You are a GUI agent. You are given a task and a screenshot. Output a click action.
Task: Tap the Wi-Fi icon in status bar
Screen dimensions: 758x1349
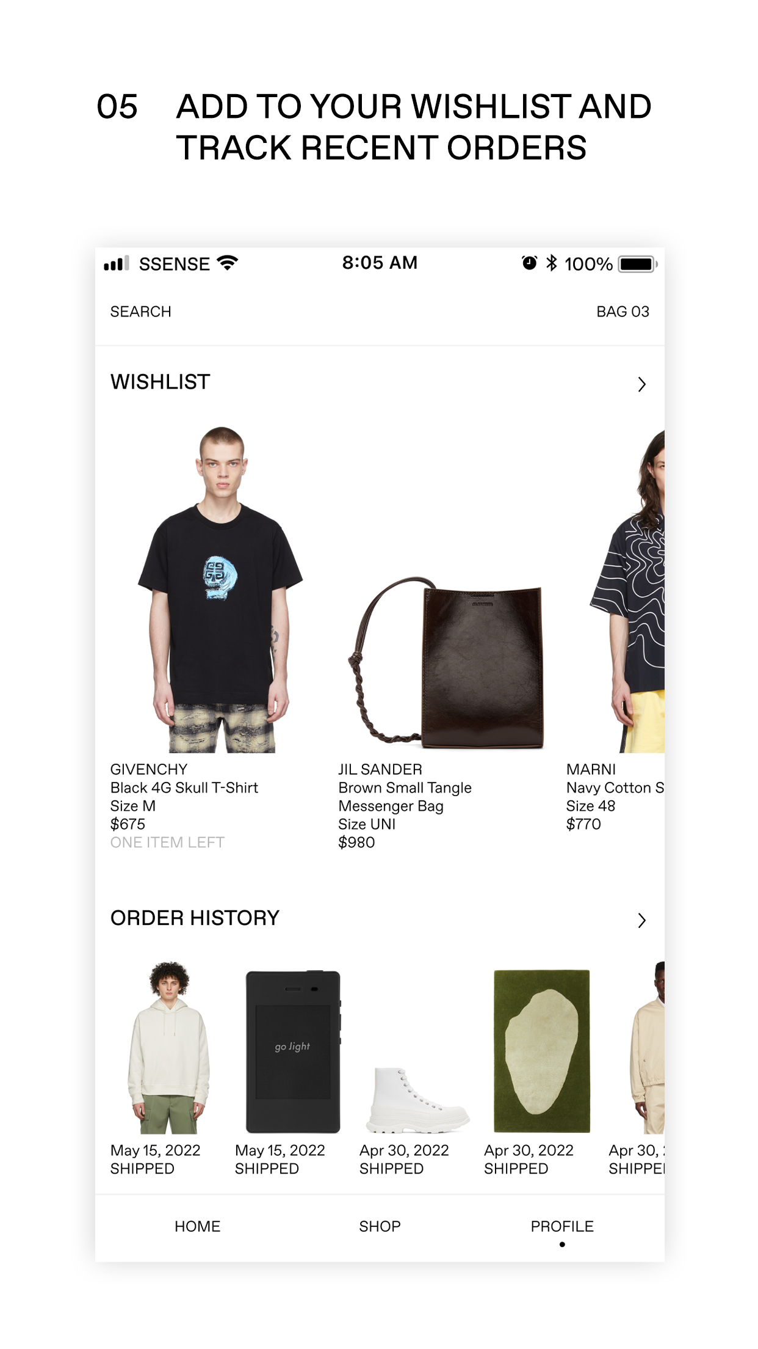(228, 263)
